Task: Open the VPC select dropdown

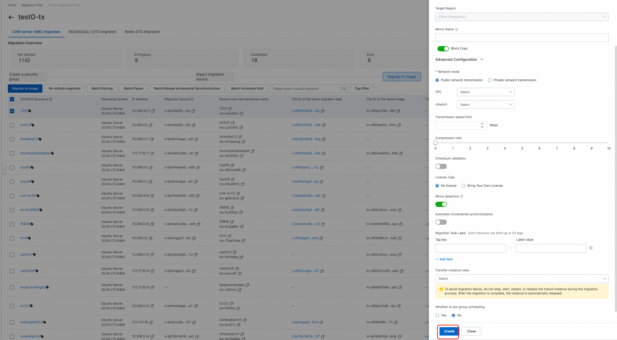Action: point(486,92)
